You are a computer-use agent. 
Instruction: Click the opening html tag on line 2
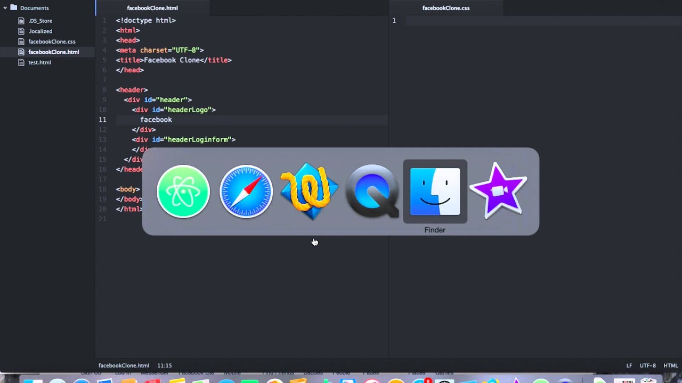tap(128, 30)
